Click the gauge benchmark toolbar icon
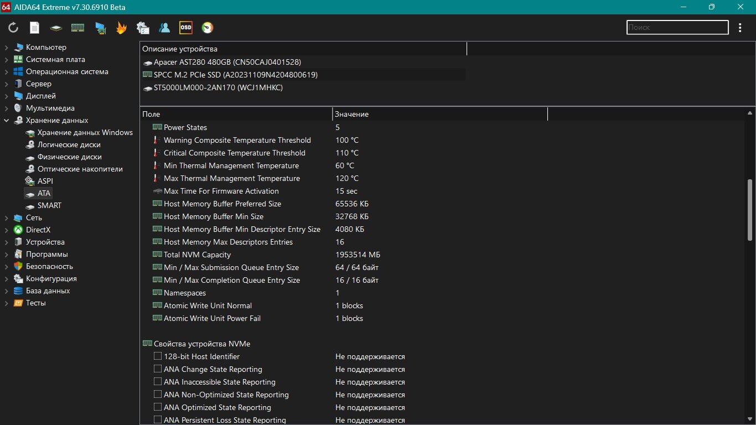 [207, 28]
